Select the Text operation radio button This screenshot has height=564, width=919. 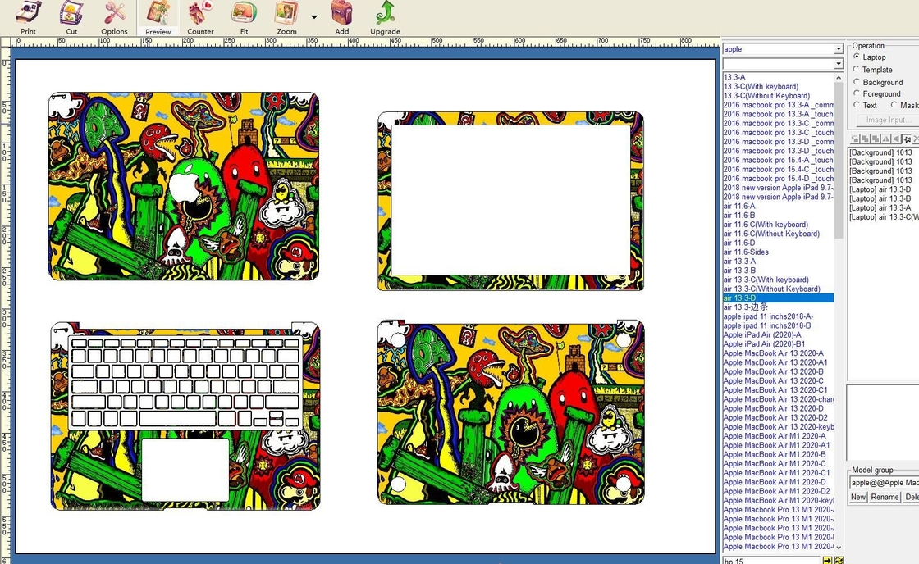(x=865, y=106)
